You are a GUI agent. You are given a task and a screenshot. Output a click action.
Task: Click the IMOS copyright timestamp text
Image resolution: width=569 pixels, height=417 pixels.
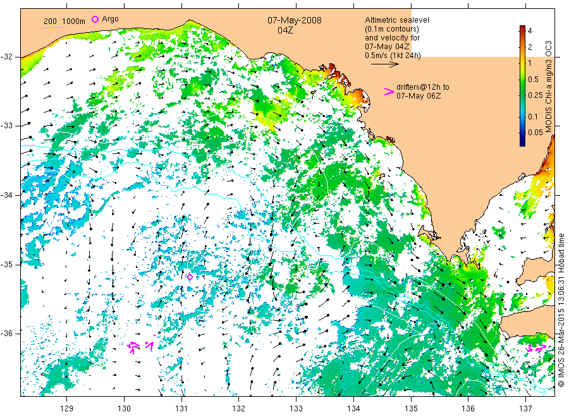(561, 310)
